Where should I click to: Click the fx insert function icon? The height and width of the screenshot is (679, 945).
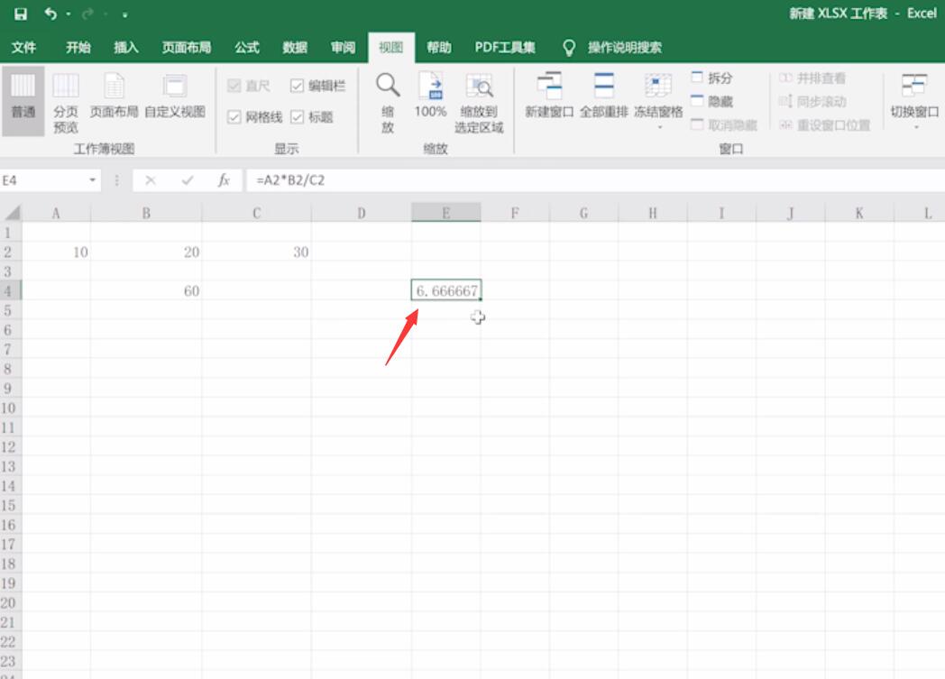pos(224,180)
